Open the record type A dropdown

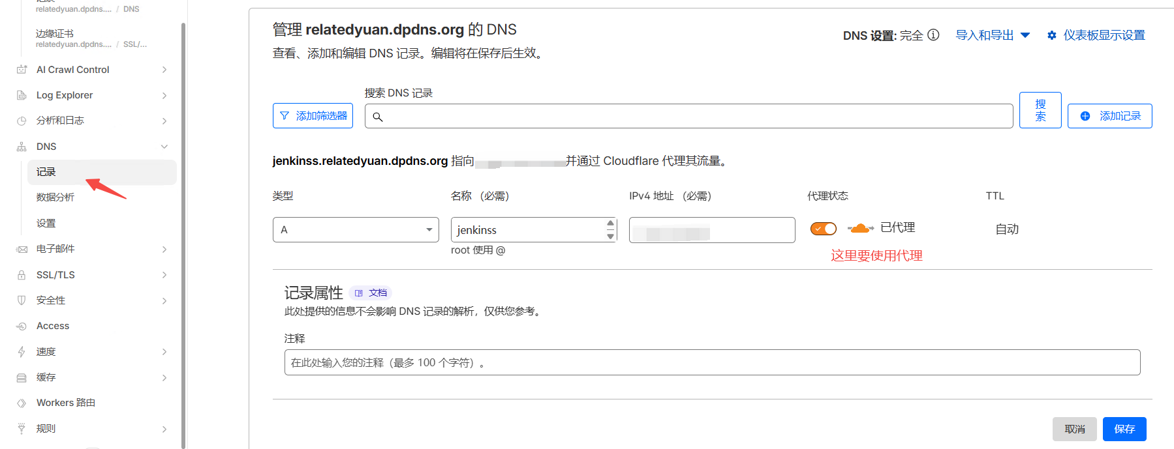click(x=356, y=229)
